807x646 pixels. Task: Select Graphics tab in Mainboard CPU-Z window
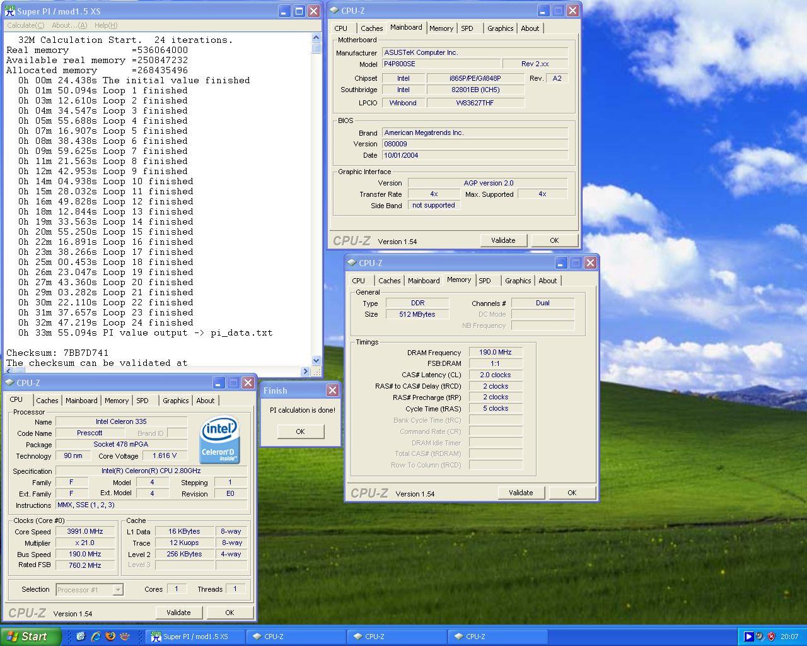[x=500, y=28]
